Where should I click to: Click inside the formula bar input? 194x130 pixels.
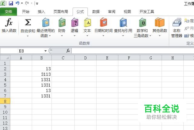pyautogui.click(x=133, y=51)
